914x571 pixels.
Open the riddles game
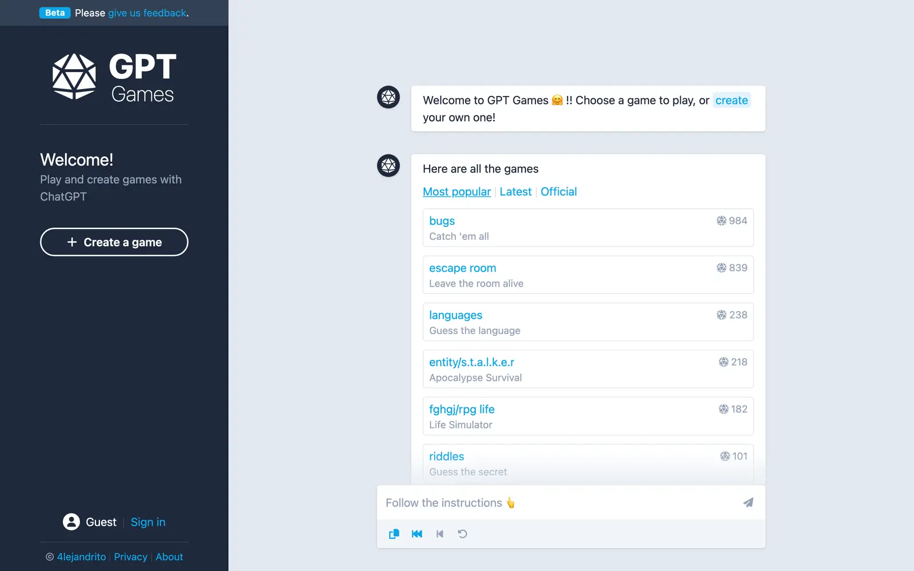(447, 456)
